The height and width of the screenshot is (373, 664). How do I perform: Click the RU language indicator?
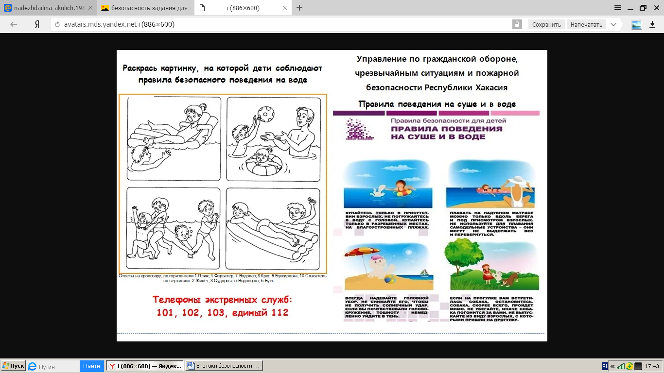(605, 366)
